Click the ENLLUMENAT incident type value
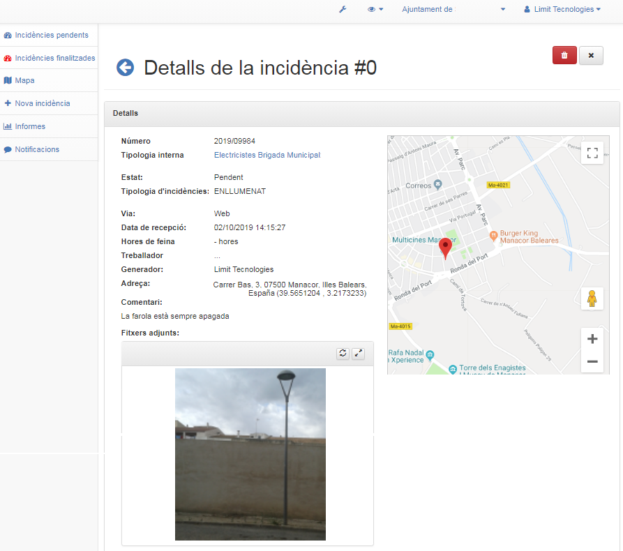 [x=240, y=192]
